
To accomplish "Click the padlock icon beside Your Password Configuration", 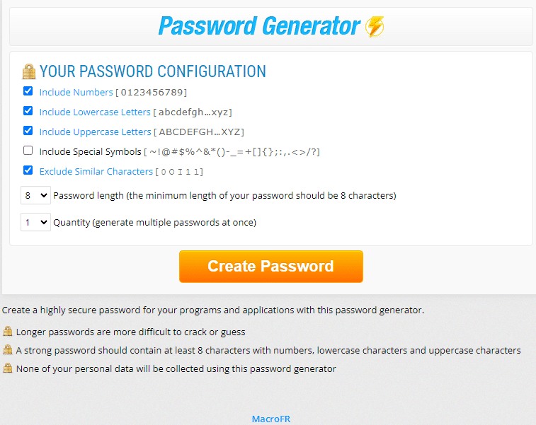I will [x=28, y=71].
